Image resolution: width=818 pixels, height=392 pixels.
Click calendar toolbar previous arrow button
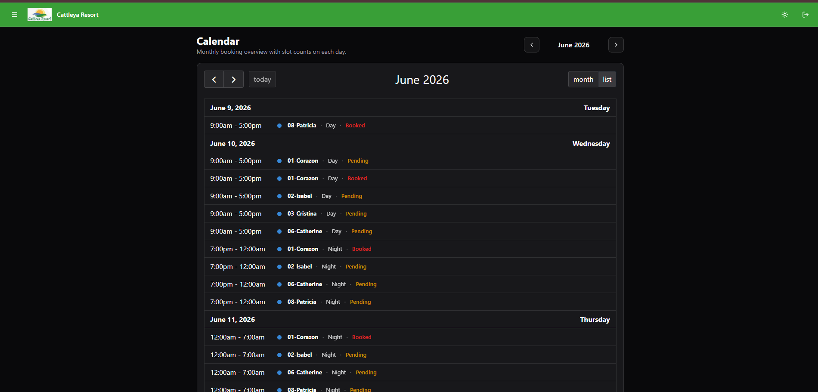[x=214, y=79]
